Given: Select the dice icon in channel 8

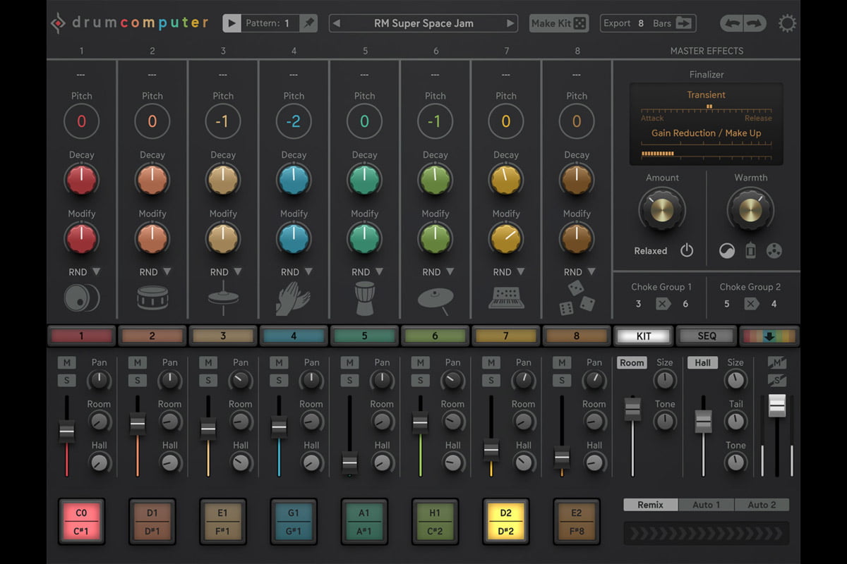Looking at the screenshot, I should (577, 299).
